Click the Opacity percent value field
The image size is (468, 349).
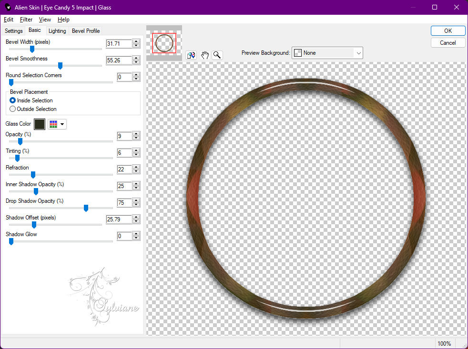click(124, 136)
